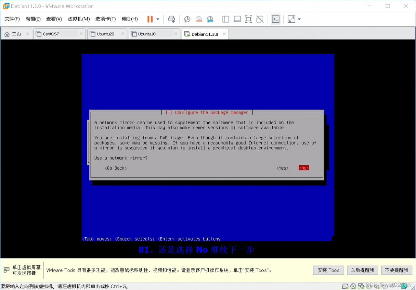Open the power options dropdown arrow beside pause
Screen dimensions: 416x290
coord(158,19)
